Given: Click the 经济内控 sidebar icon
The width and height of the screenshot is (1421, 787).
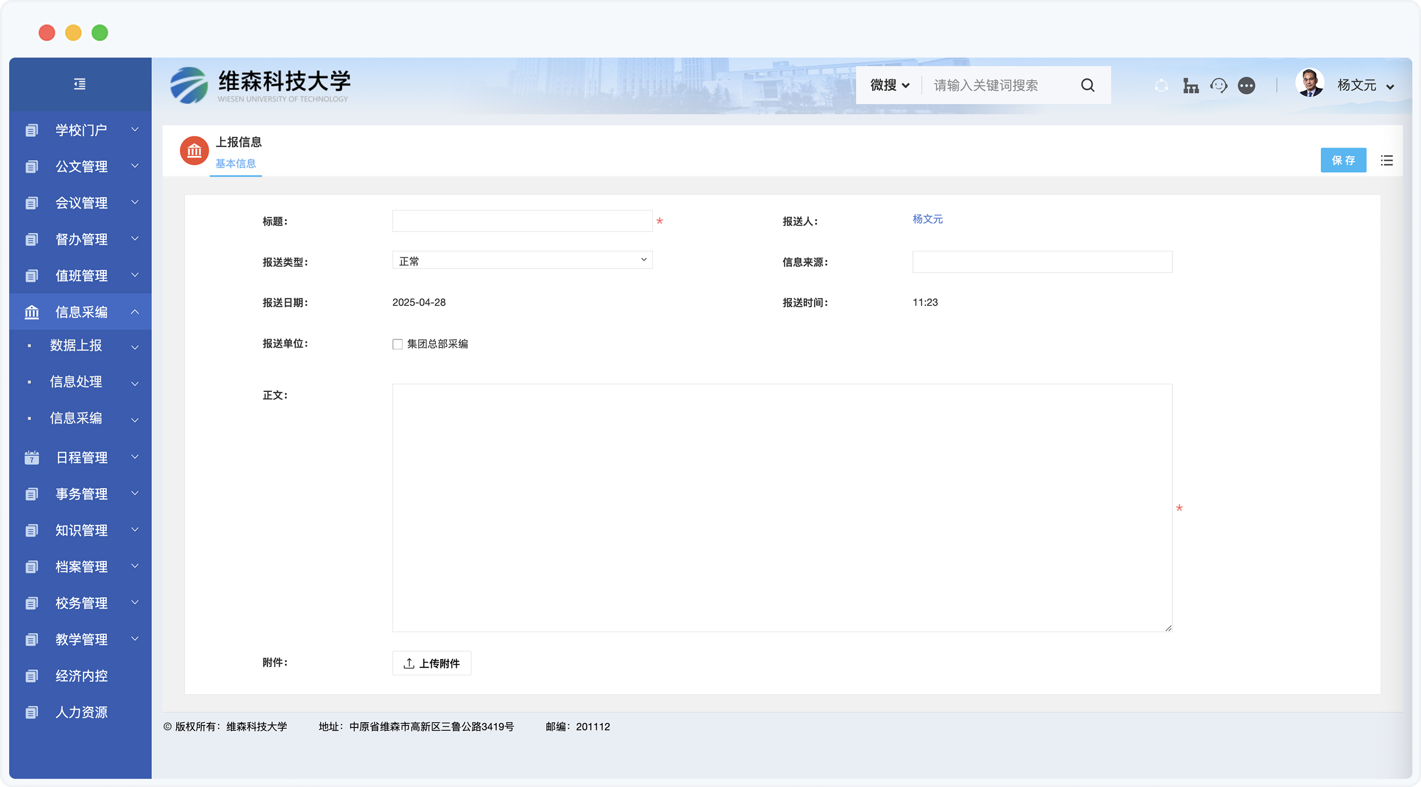Looking at the screenshot, I should point(32,676).
